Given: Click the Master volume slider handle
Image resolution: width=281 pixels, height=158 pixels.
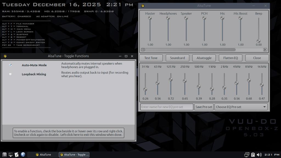Looking at the screenshot, I should [150, 18].
